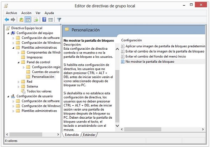Select 'Evitar el cambio del fondo del menú Inicio'
This screenshot has height=147, width=210.
click(155, 56)
